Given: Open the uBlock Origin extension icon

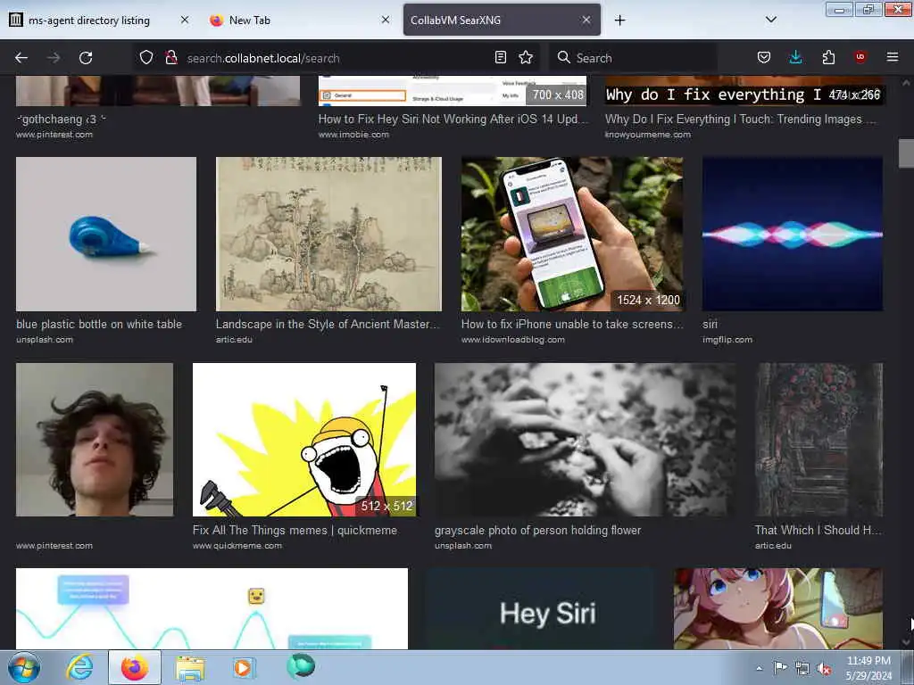Looking at the screenshot, I should pos(860,57).
